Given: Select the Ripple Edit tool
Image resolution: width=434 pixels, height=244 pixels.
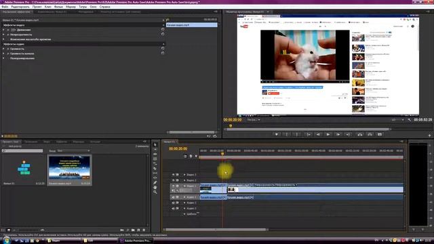Looking at the screenshot, I should pos(155,154).
